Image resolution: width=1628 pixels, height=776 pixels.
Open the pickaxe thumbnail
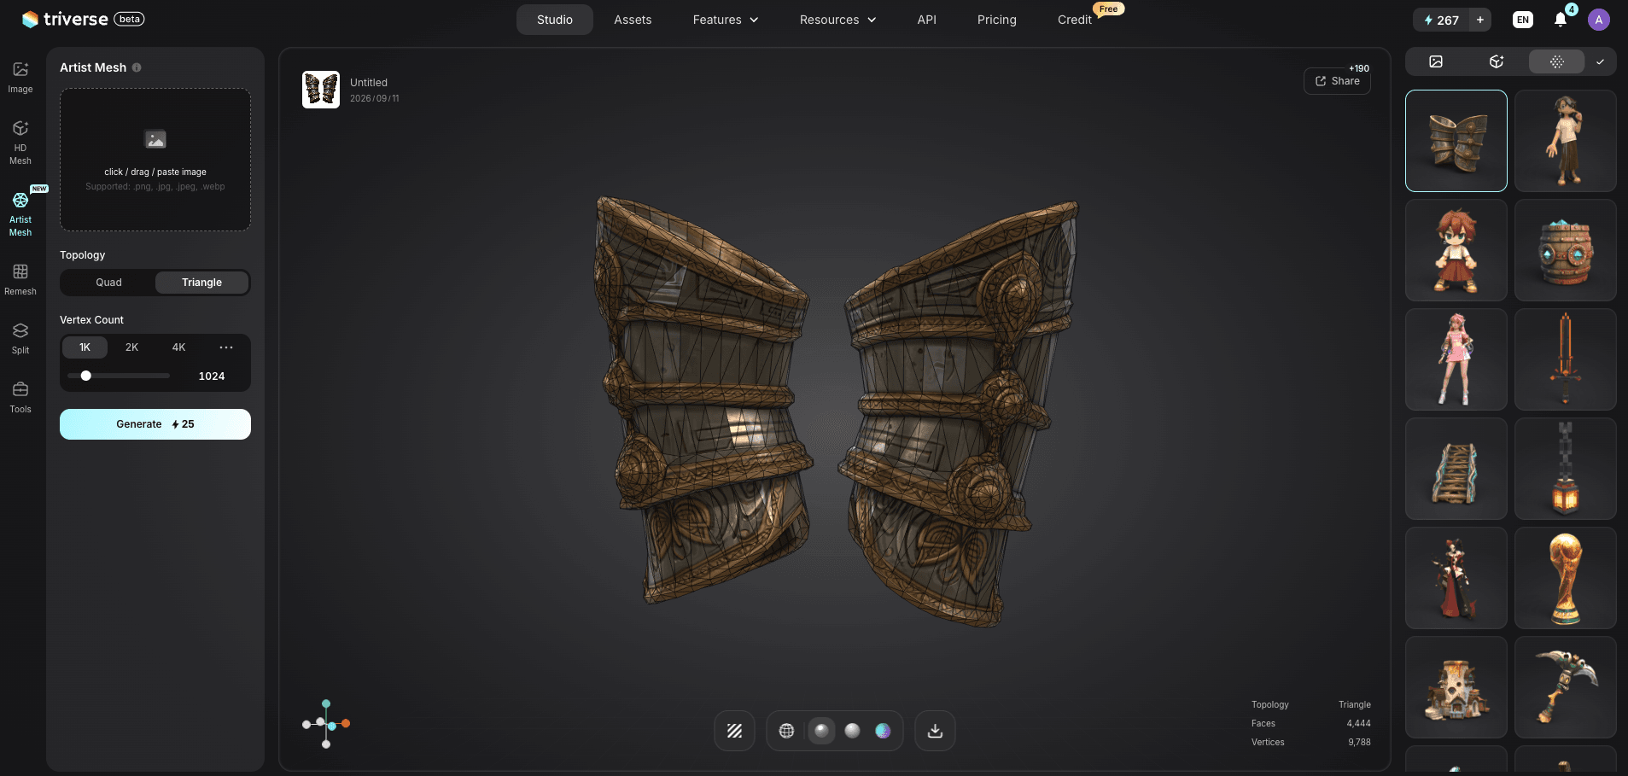1566,687
